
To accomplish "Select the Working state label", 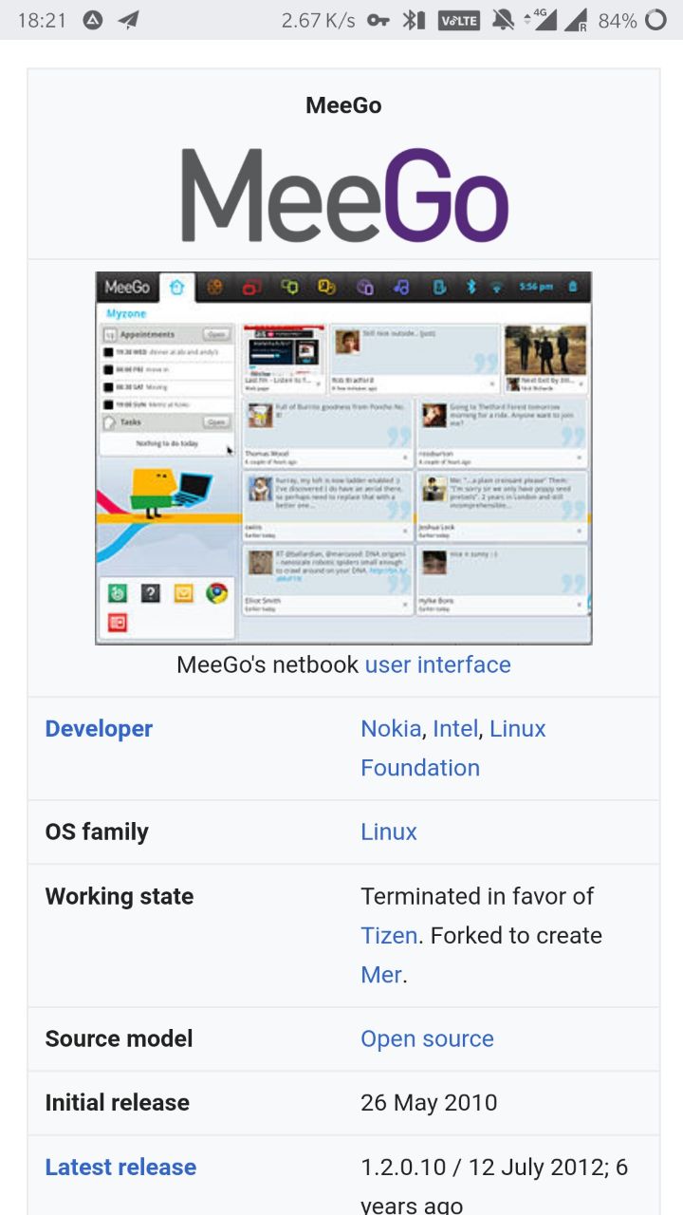I will tap(120, 896).
